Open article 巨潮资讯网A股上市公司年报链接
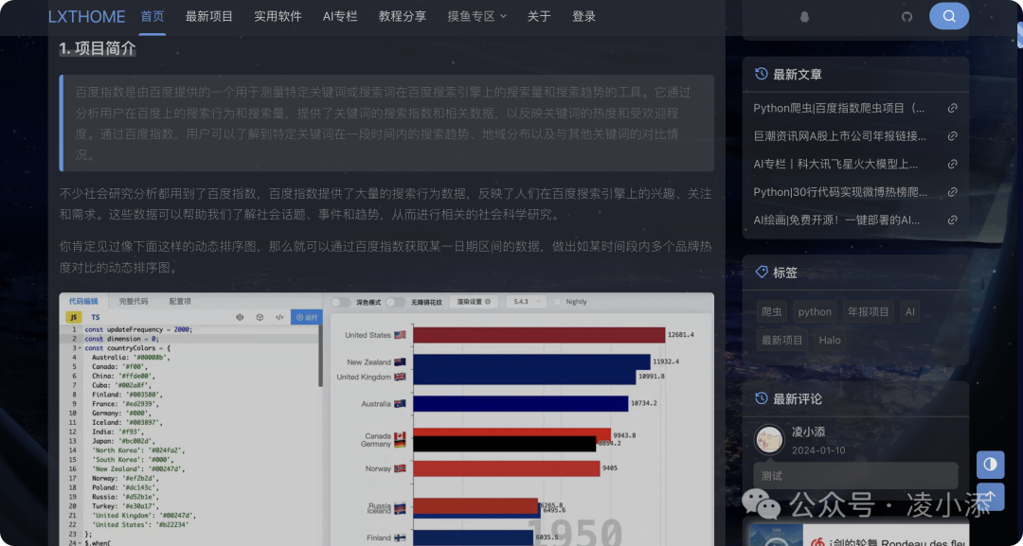1023x546 pixels. [x=839, y=136]
